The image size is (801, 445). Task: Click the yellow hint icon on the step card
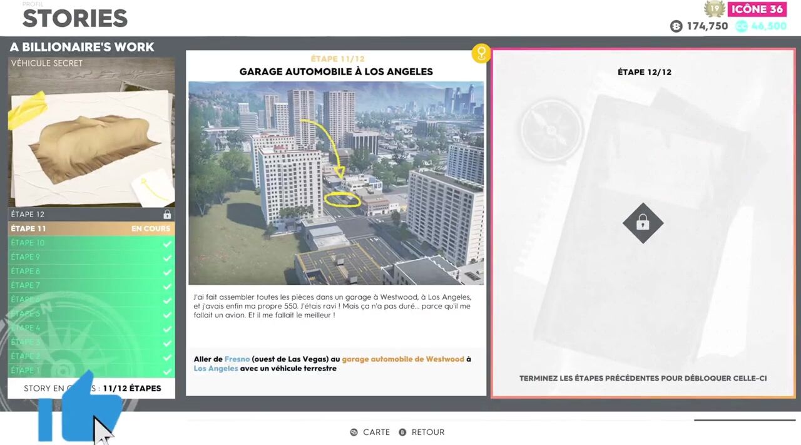(481, 53)
